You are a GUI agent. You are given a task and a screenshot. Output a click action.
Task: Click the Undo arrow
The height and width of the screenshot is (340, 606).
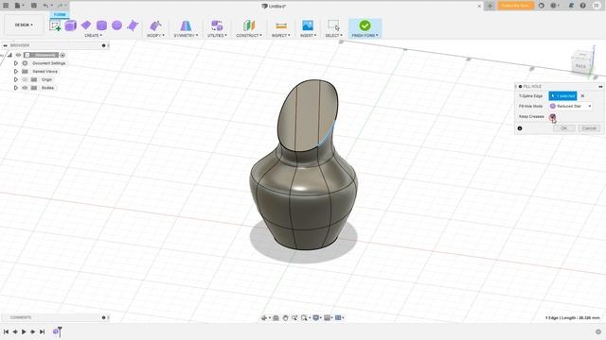[x=46, y=6]
